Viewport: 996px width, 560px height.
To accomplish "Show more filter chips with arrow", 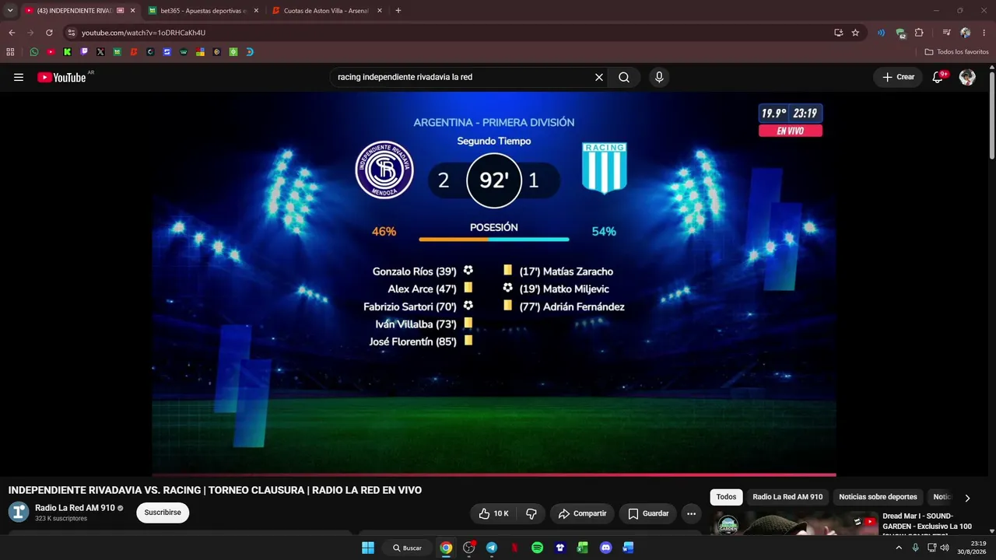I will [967, 498].
